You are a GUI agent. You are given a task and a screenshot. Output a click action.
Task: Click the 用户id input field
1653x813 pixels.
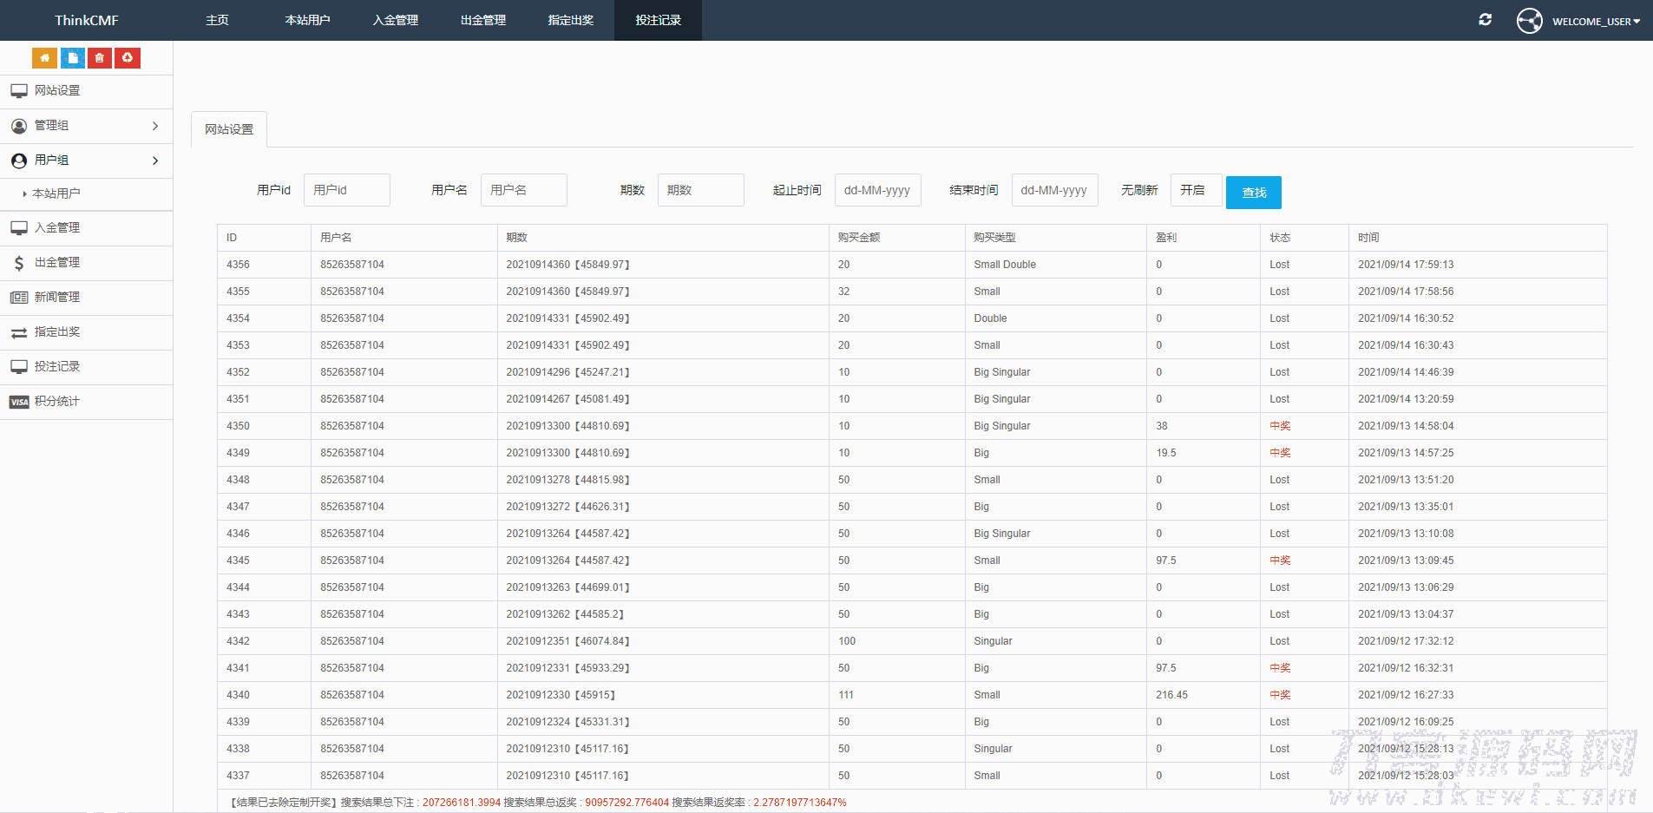346,190
